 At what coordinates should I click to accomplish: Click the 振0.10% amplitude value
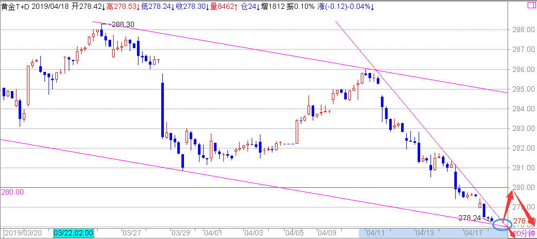[300, 7]
